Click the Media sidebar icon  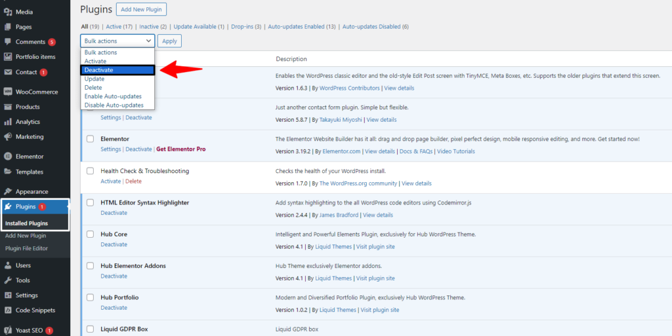[8, 12]
